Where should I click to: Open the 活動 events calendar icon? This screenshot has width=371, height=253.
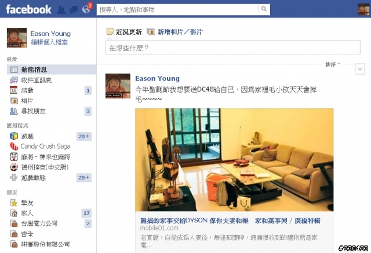pyautogui.click(x=13, y=90)
